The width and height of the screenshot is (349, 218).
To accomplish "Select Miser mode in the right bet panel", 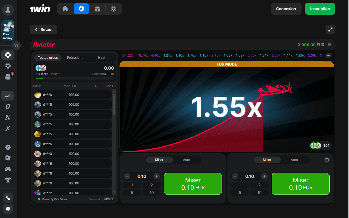I will coord(267,160).
